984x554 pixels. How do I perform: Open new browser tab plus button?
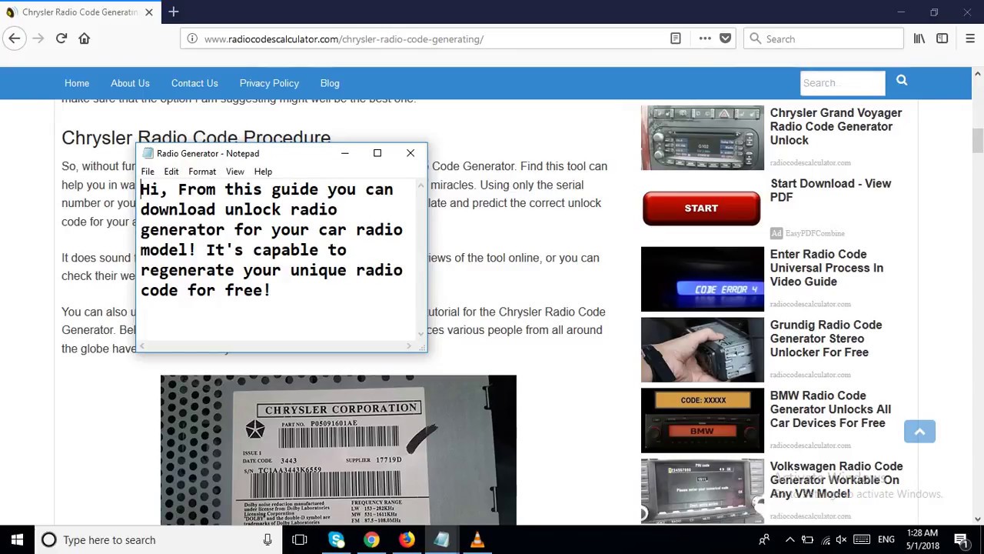click(x=174, y=12)
